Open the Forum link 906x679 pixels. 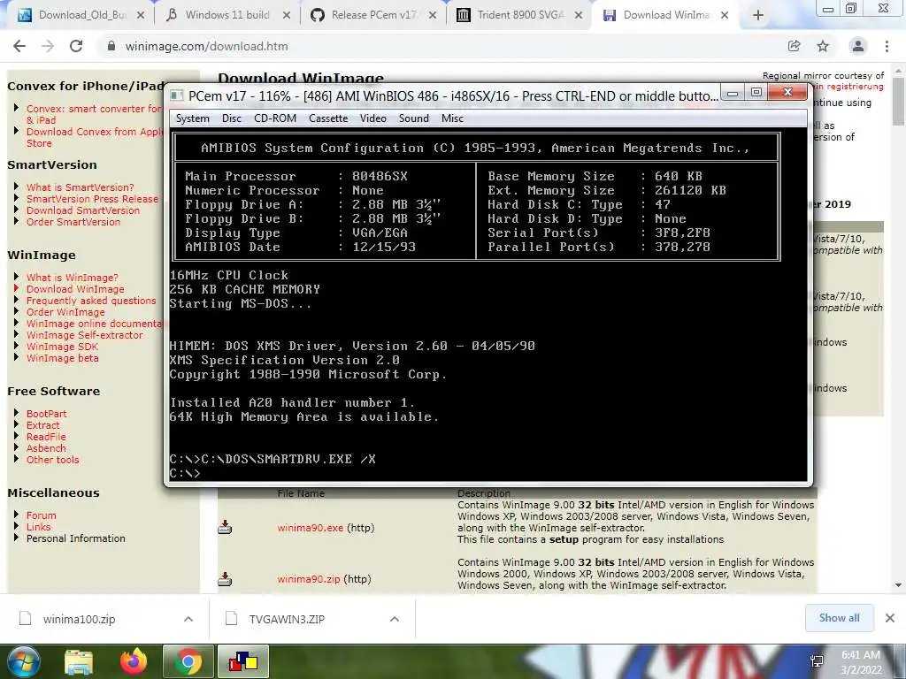[41, 515]
